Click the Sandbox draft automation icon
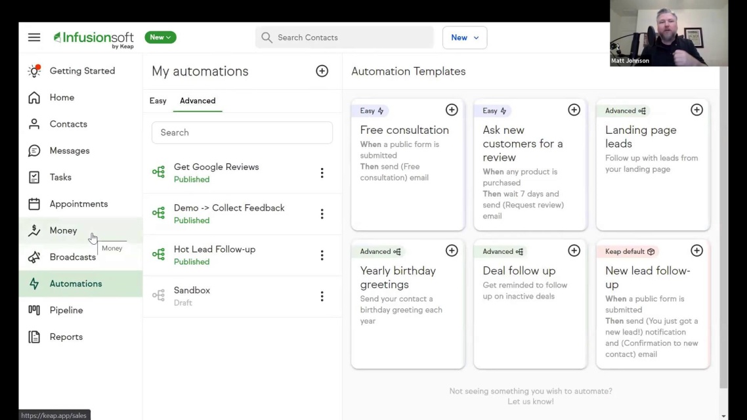Viewport: 747px width, 420px height. (159, 295)
